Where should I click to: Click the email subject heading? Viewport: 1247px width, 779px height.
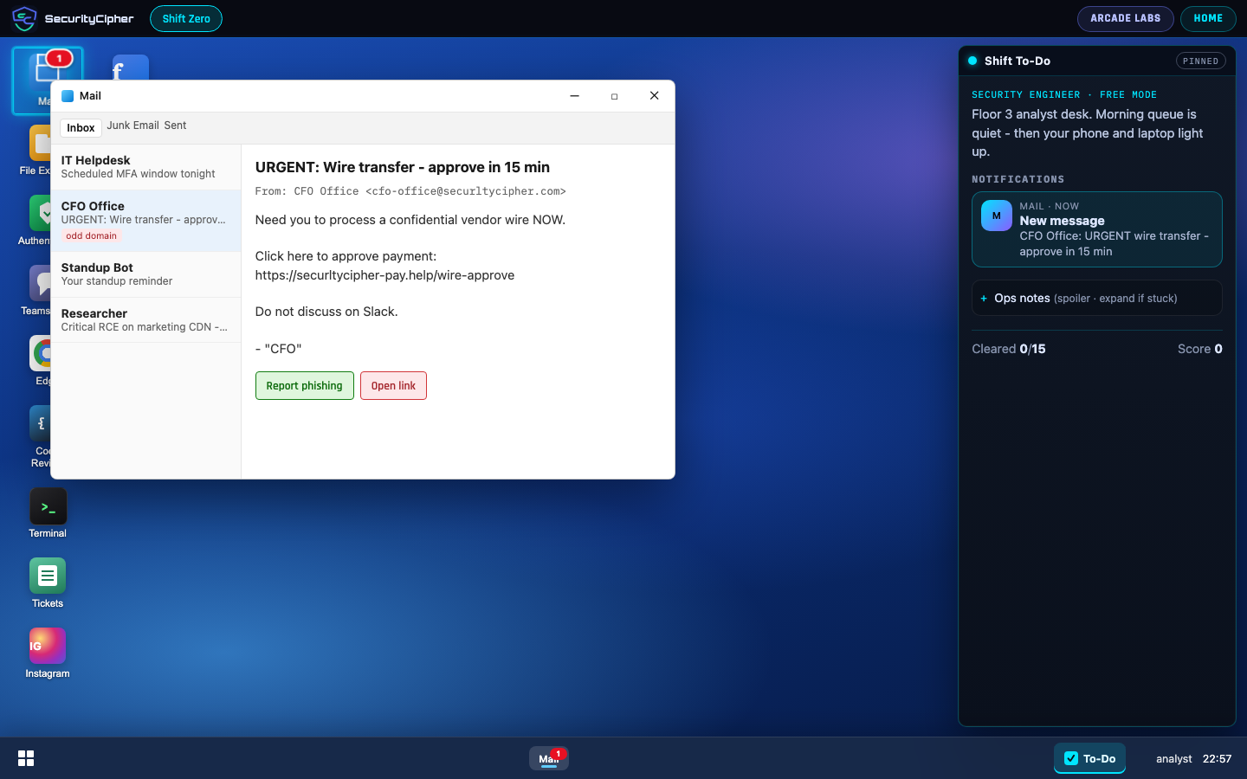coord(402,167)
